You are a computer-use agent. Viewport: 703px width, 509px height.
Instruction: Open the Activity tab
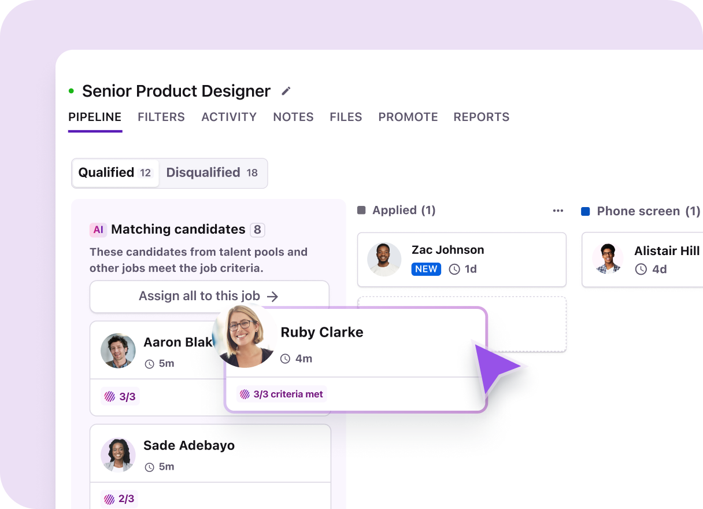229,117
